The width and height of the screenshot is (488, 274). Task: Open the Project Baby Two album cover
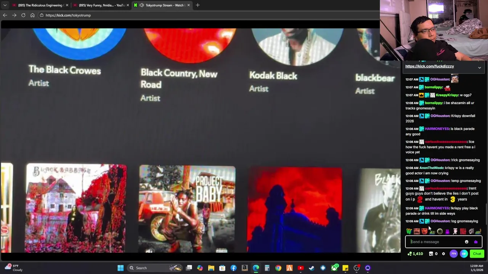187,209
